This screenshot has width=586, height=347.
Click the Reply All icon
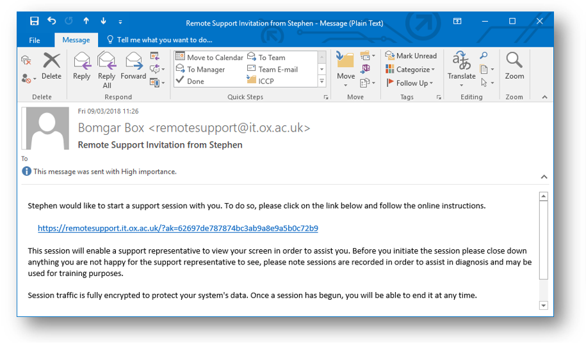point(106,68)
